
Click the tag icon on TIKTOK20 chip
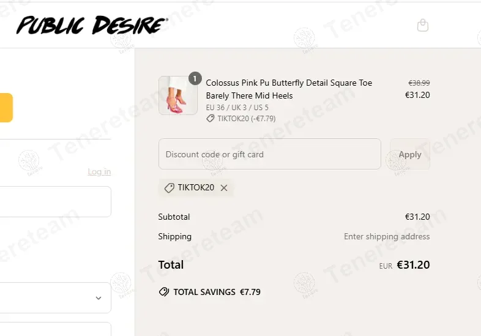click(x=170, y=188)
